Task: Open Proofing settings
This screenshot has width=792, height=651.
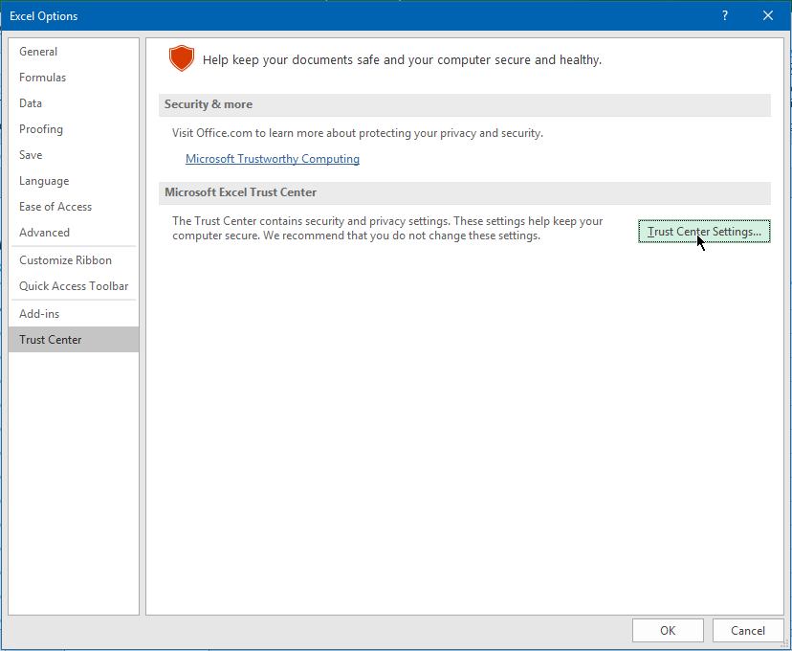Action: tap(74, 129)
